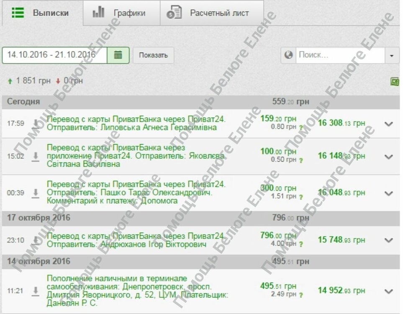Click the help mark beside 0.80 грн fee
This screenshot has width=403, height=314.
[x=301, y=127]
